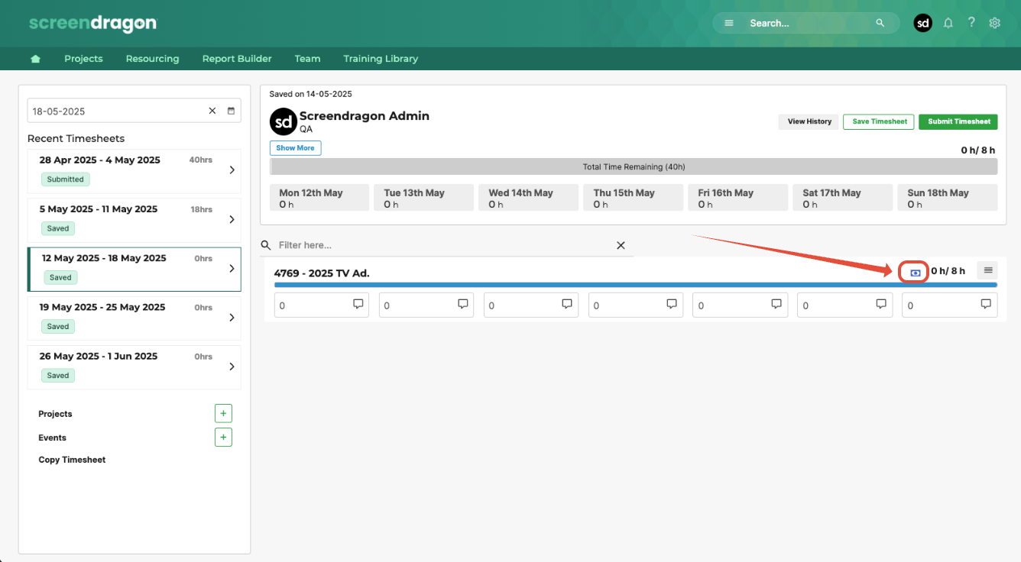Add a project with the Projects plus button

[223, 414]
